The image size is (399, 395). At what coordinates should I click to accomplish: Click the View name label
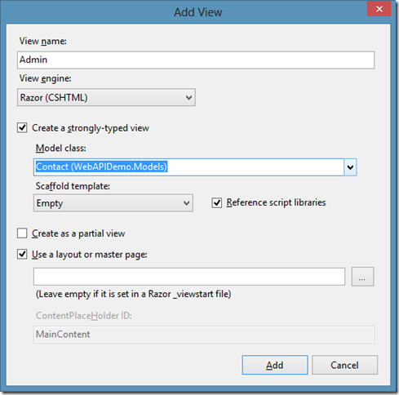click(x=43, y=41)
